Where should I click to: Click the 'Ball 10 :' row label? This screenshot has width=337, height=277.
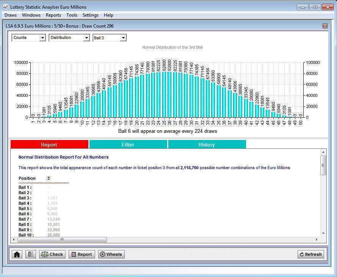pyautogui.click(x=26, y=235)
